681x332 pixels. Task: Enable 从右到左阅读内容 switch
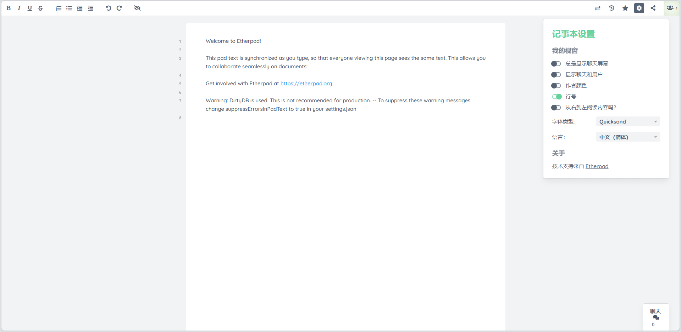pos(556,108)
